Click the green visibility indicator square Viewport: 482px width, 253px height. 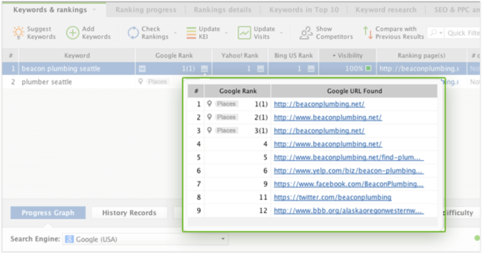pyautogui.click(x=368, y=68)
